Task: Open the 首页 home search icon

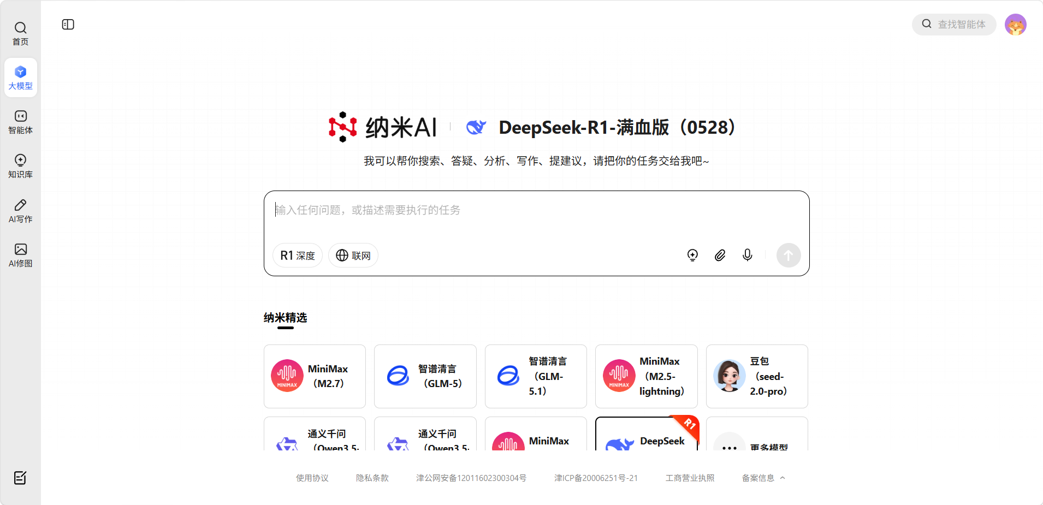Action: (21, 33)
